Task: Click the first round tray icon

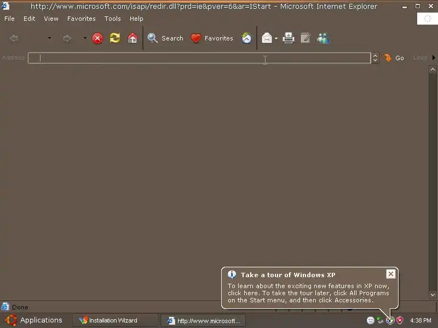Action: point(371,320)
